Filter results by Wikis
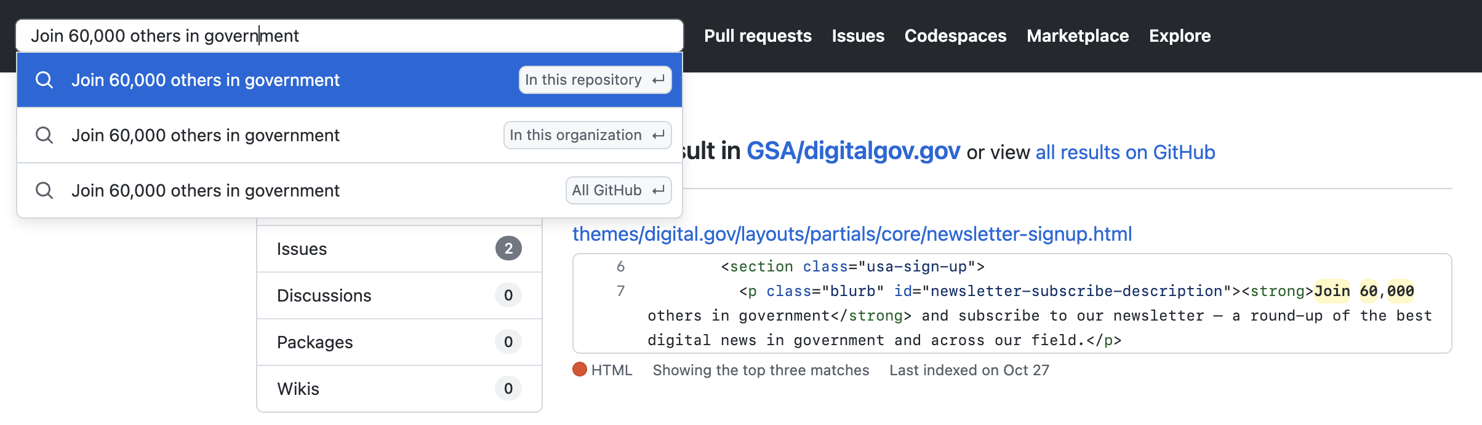Screen dimensions: 1482x425 pyautogui.click(x=399, y=389)
